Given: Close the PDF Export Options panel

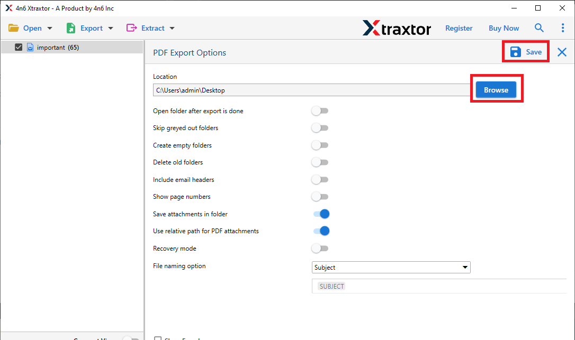Looking at the screenshot, I should click(562, 52).
